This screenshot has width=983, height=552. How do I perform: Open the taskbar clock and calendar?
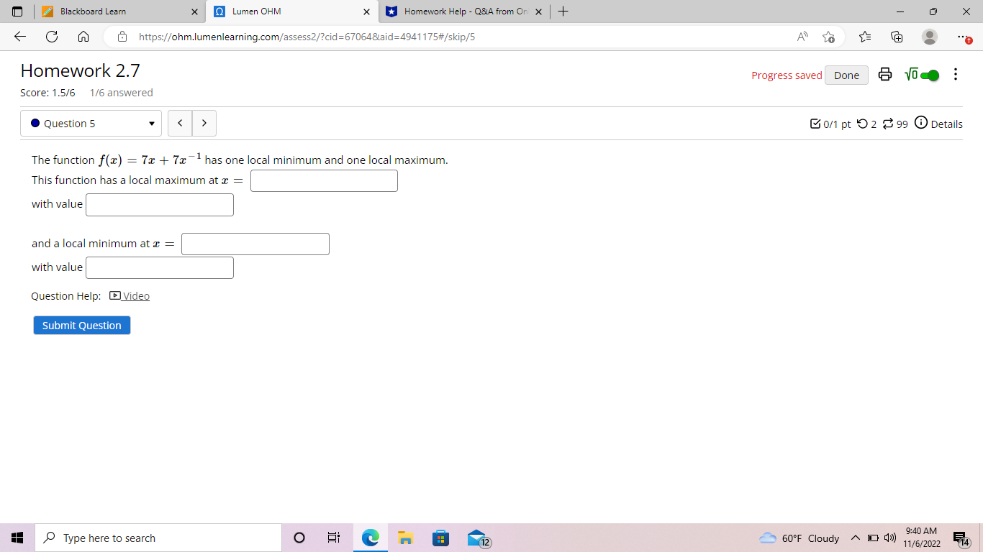[922, 537]
